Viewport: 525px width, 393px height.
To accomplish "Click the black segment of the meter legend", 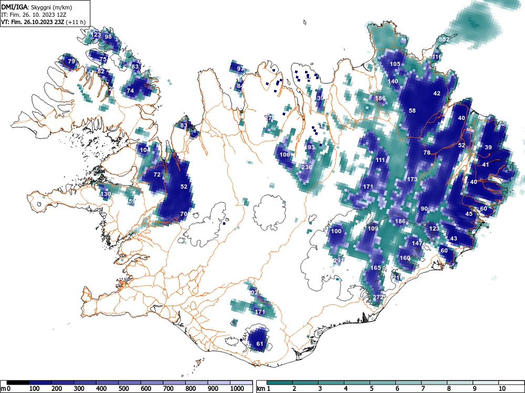I will (x=18, y=383).
